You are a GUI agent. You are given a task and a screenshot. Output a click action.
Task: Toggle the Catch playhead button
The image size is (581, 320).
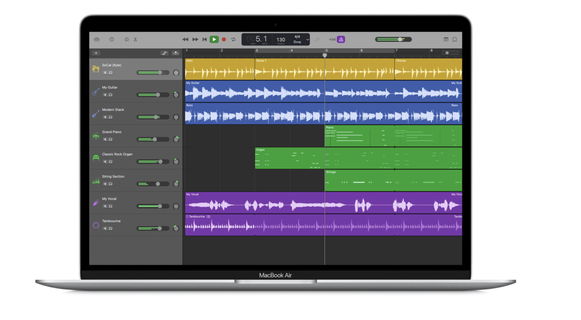pos(175,53)
